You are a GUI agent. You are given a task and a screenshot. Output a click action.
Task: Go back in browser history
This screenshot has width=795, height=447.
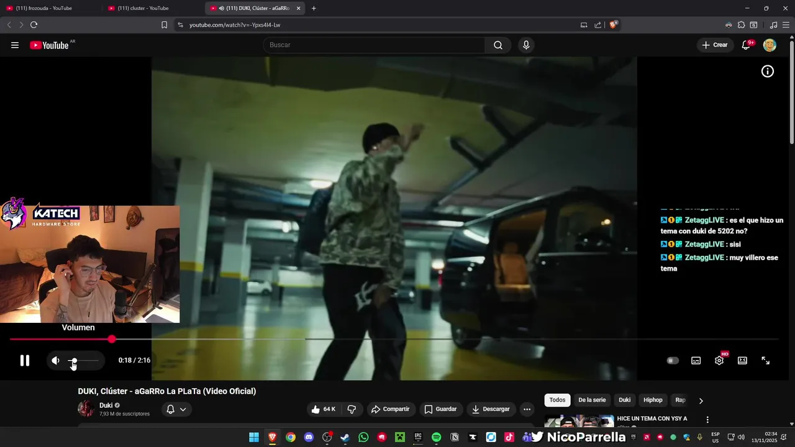(9, 25)
